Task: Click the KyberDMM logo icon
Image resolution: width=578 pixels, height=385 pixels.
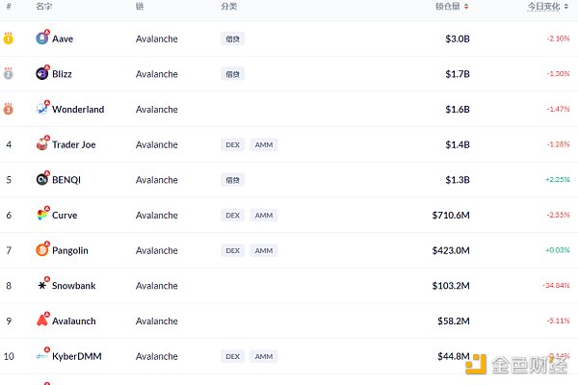Action: (42, 356)
